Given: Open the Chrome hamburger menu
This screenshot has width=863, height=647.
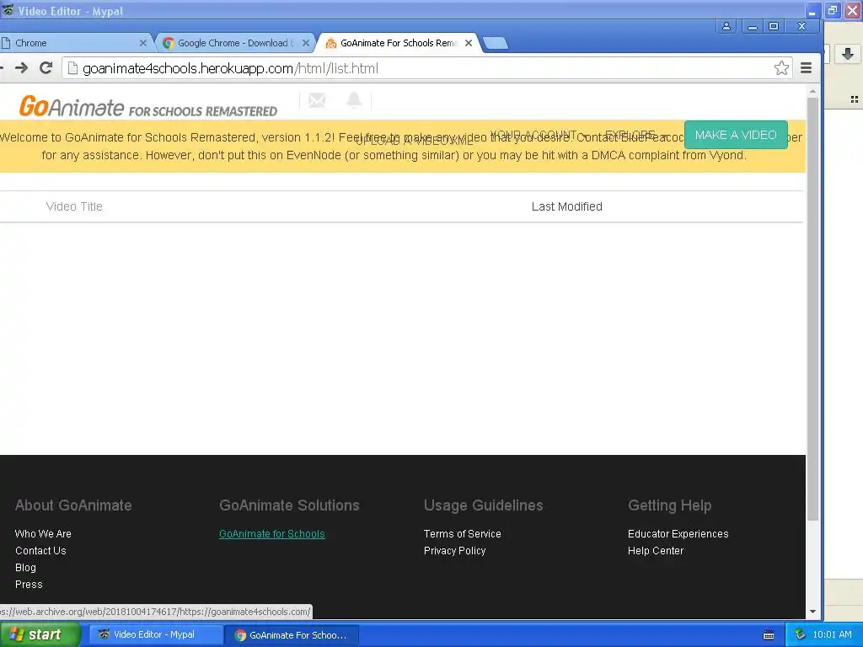Looking at the screenshot, I should (x=806, y=68).
